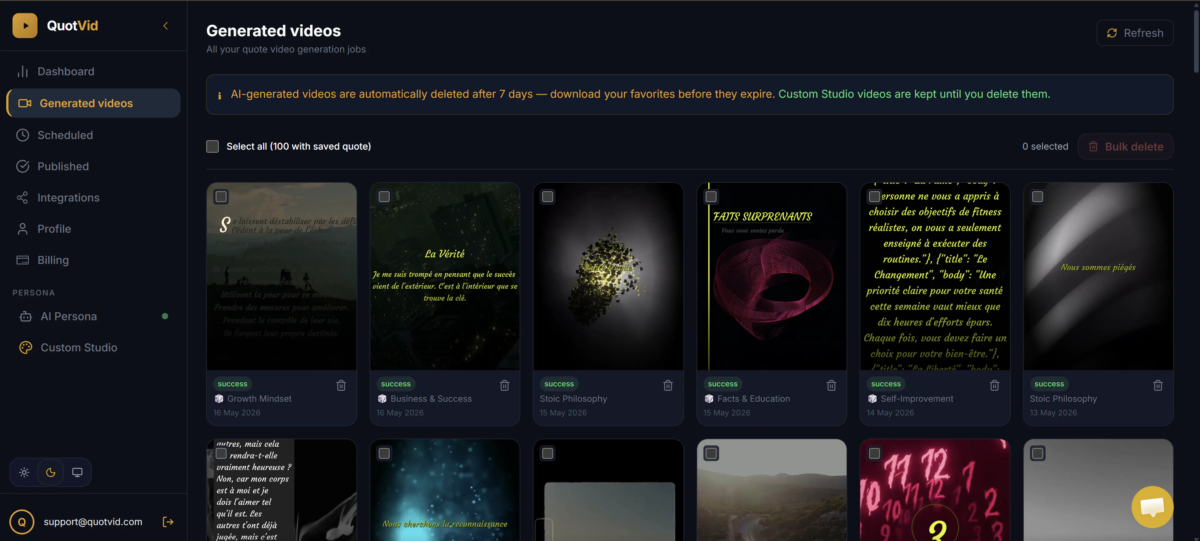Screen dimensions: 1200x541
Task: Open the live chat bubble
Action: pos(1152,507)
